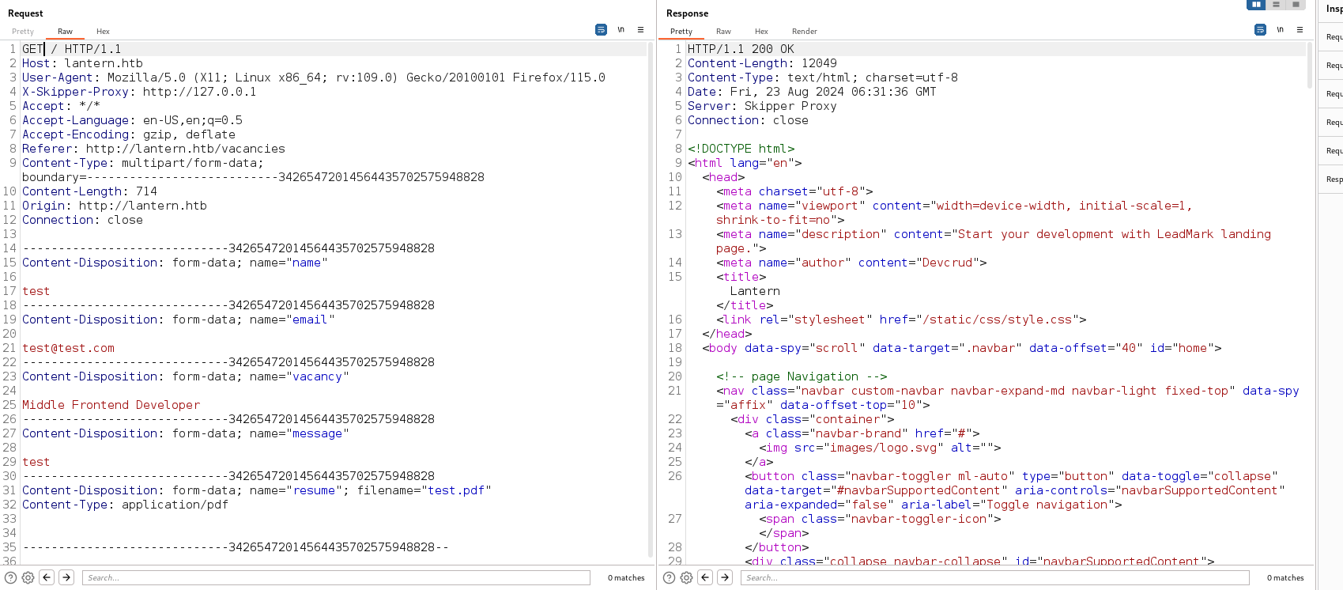The width and height of the screenshot is (1343, 590).
Task: Switch Response view to Hex tab
Action: pyautogui.click(x=761, y=32)
